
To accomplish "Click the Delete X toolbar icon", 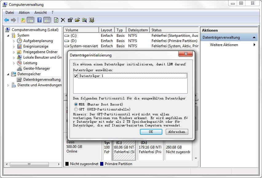I will coord(63,20).
